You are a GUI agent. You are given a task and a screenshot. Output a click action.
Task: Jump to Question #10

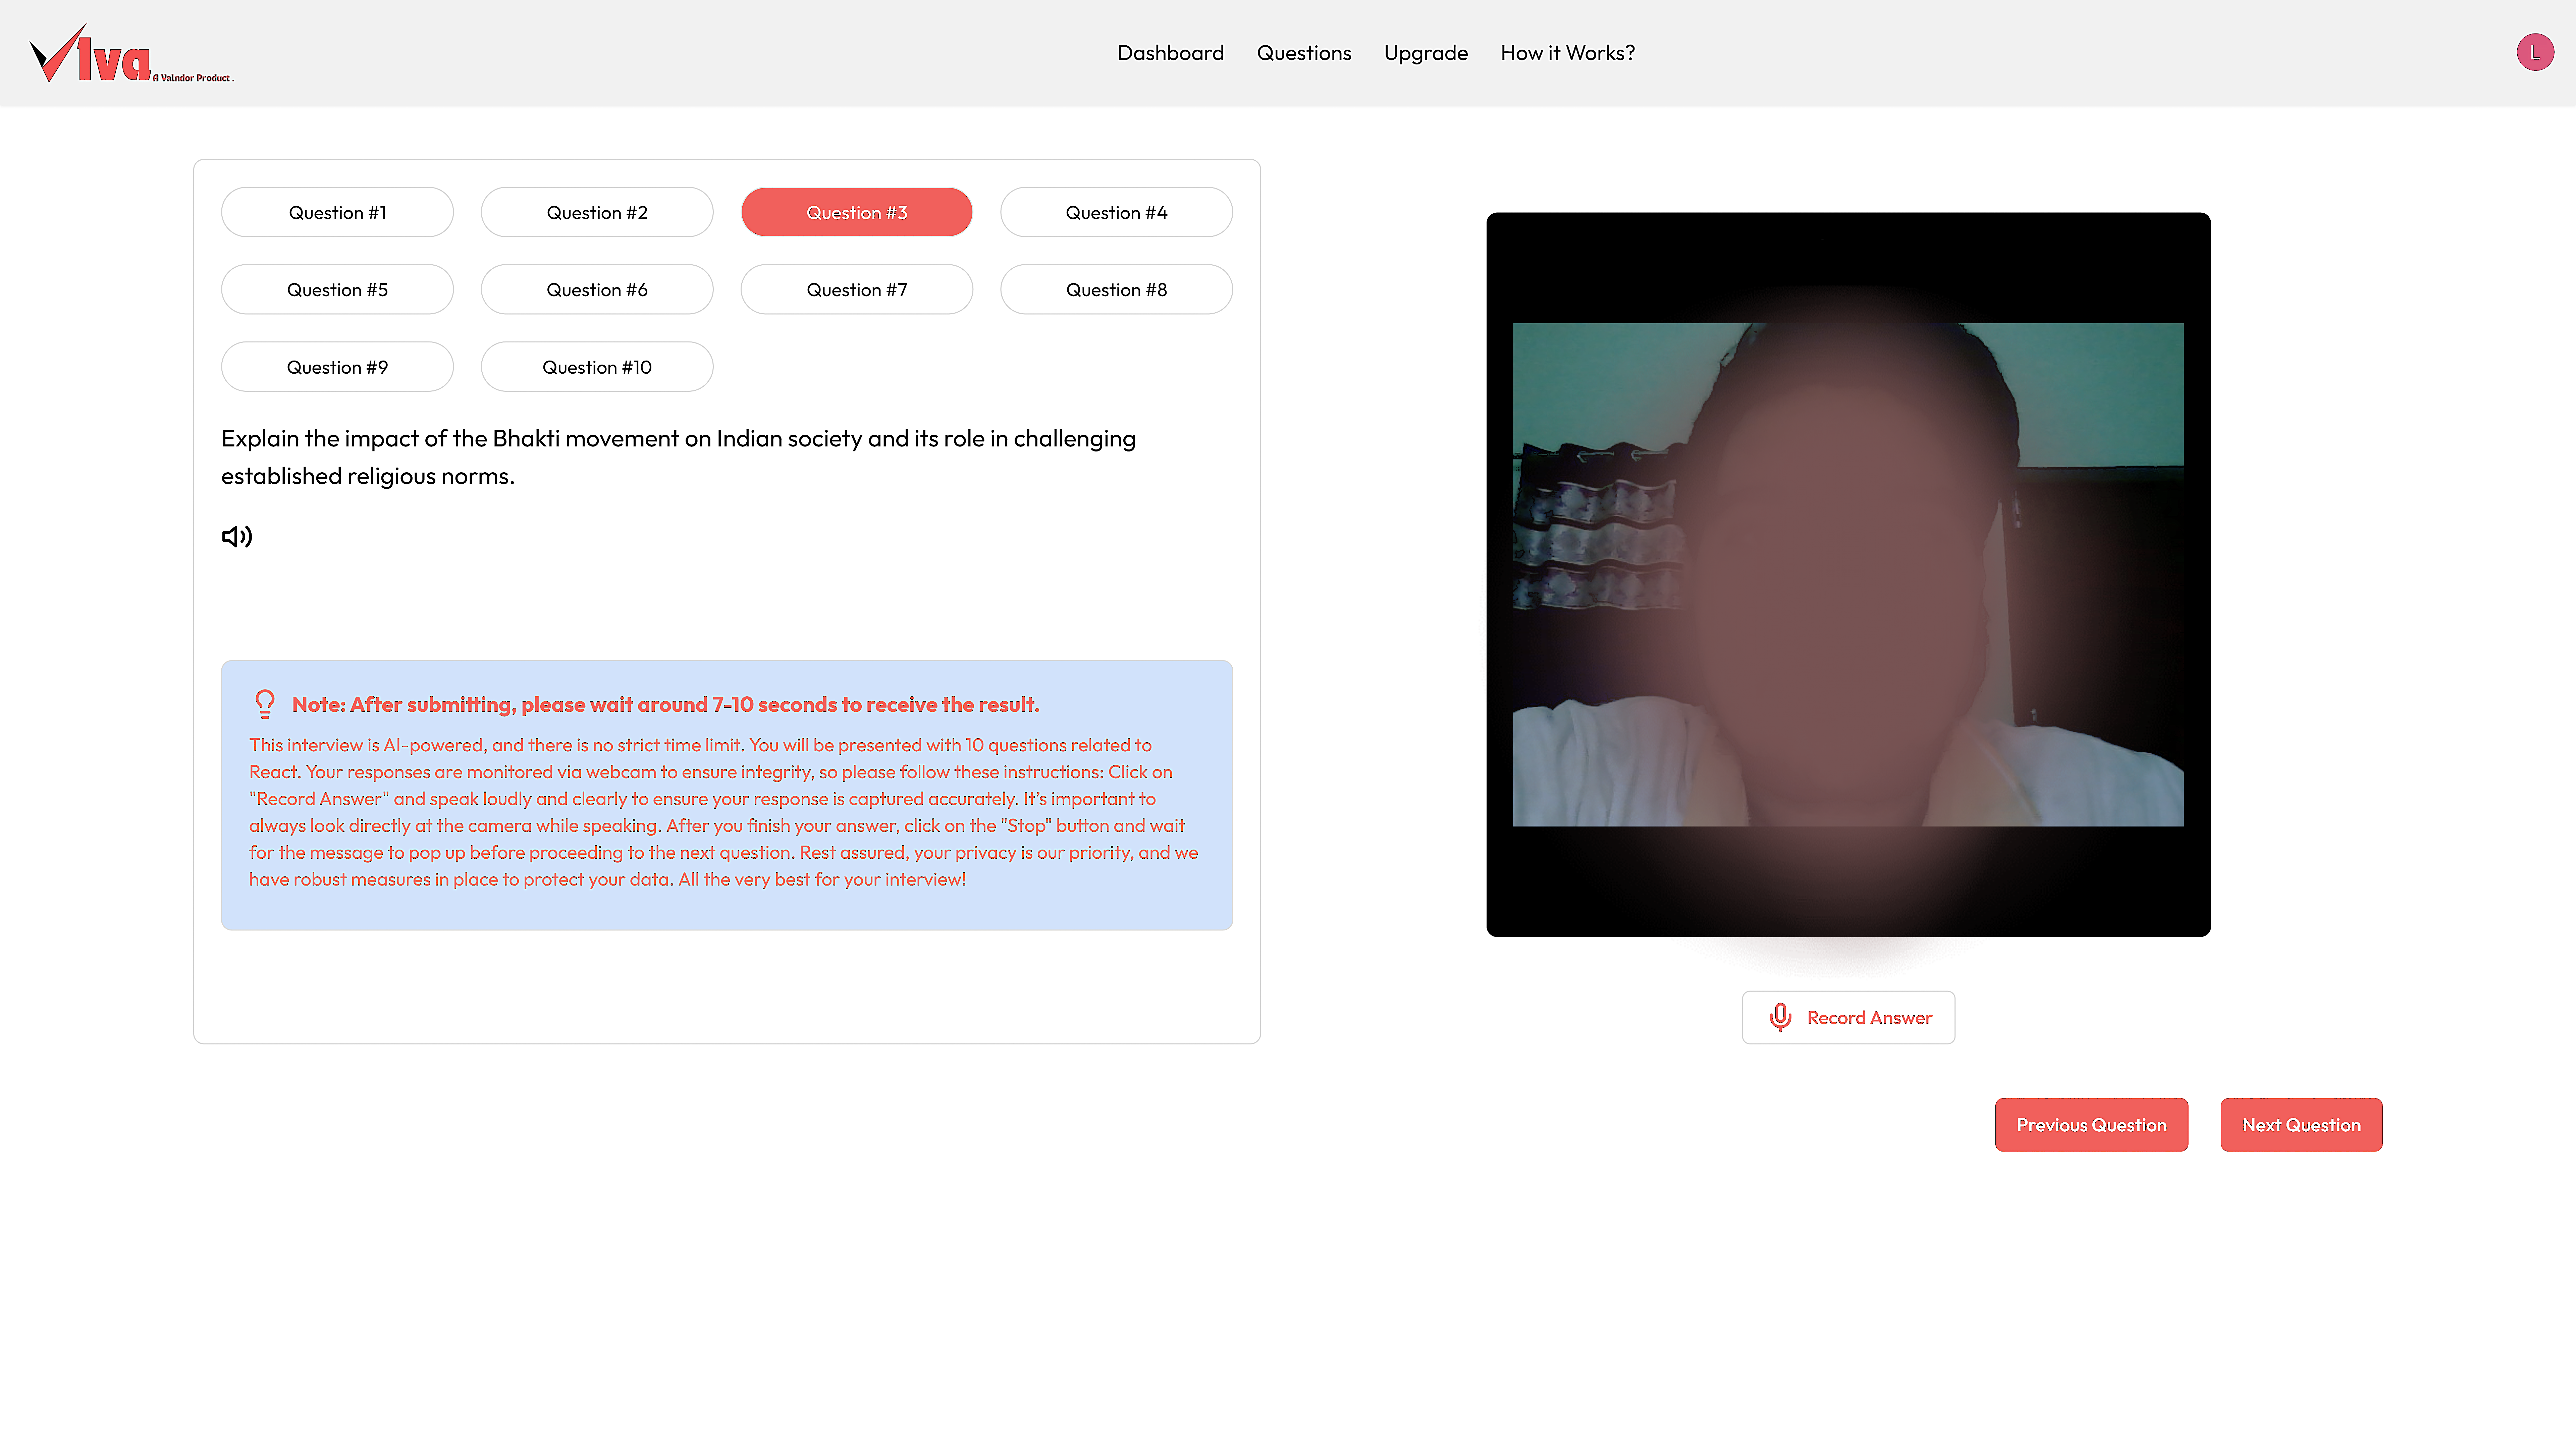pos(597,367)
